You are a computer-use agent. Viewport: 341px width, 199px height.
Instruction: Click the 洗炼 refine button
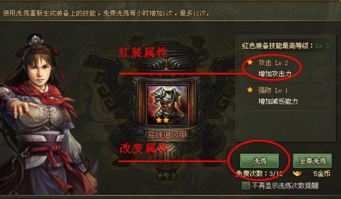(260, 161)
